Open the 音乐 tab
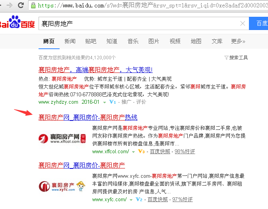268x209 pixels. click(x=133, y=41)
